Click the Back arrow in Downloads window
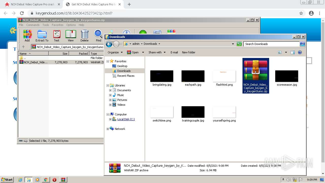The height and width of the screenshot is (183, 325). click(x=109, y=44)
